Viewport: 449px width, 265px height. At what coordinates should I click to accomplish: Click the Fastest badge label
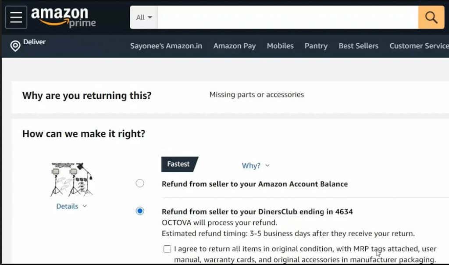pyautogui.click(x=179, y=164)
